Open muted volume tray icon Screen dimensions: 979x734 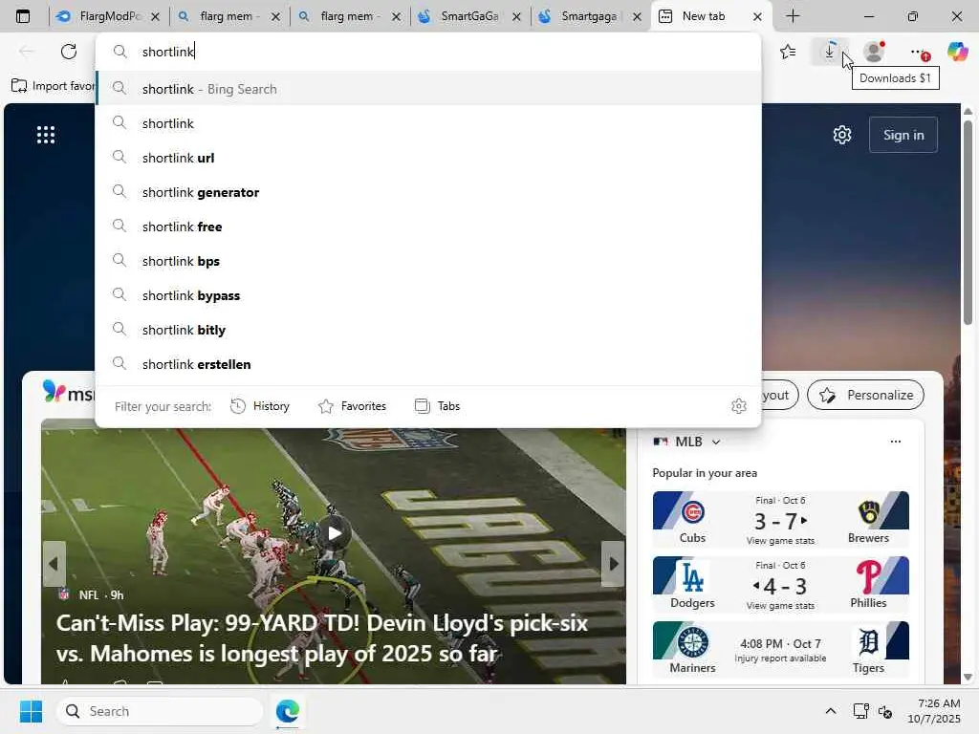[x=885, y=711]
